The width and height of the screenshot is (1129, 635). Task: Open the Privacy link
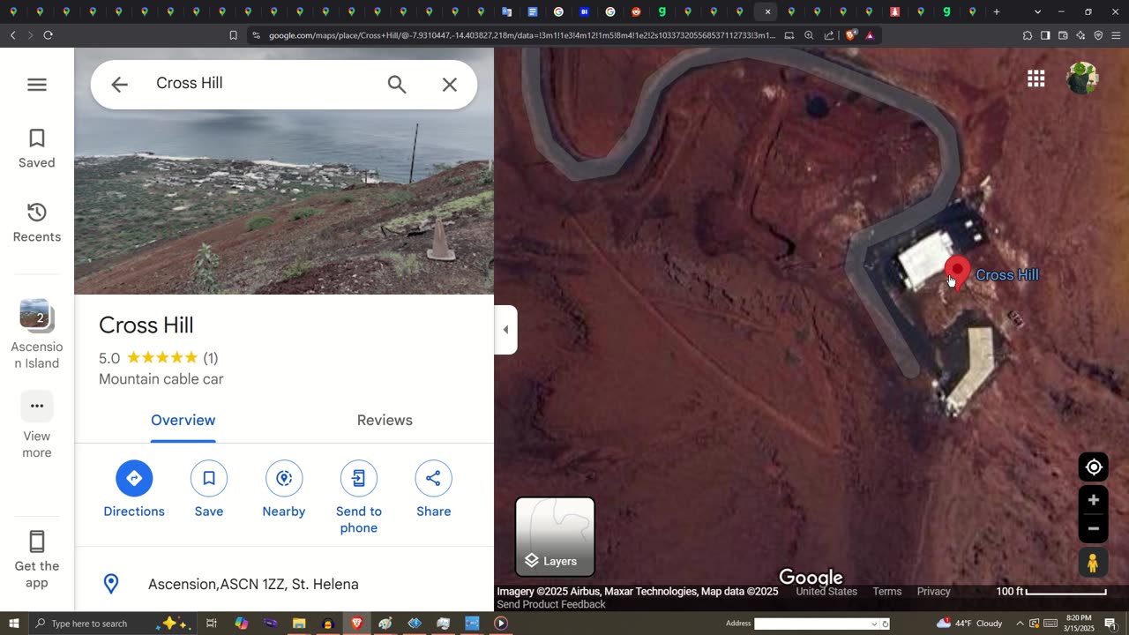933,592
